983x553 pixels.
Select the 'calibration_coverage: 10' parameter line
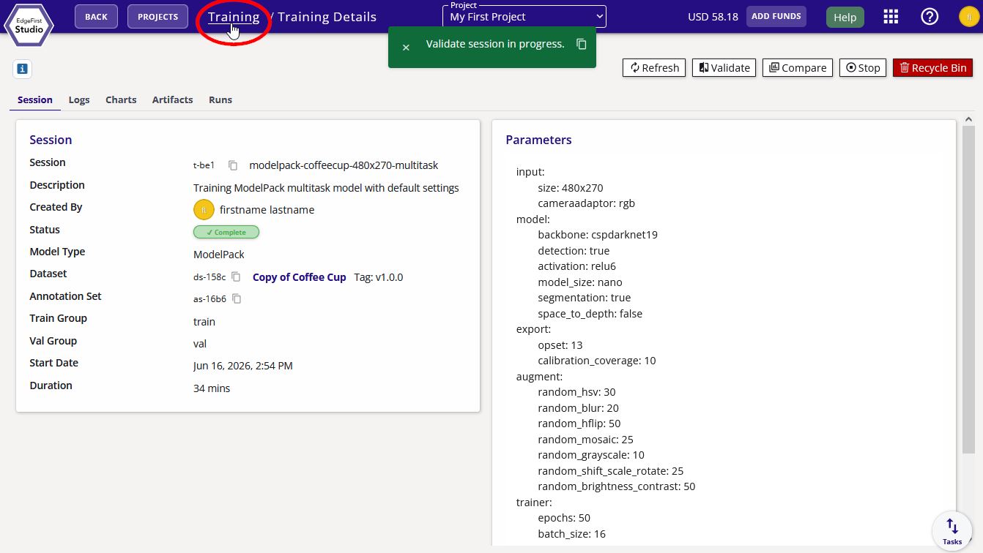[597, 361]
